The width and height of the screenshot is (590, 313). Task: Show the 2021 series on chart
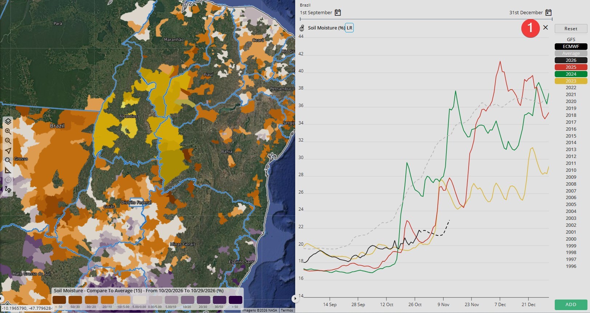(x=571, y=95)
